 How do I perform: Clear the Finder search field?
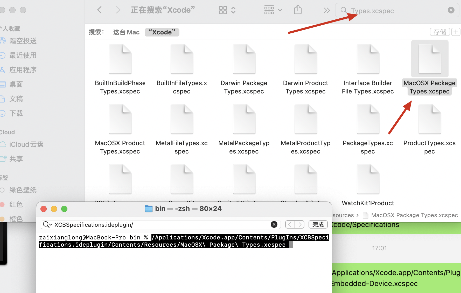click(451, 10)
